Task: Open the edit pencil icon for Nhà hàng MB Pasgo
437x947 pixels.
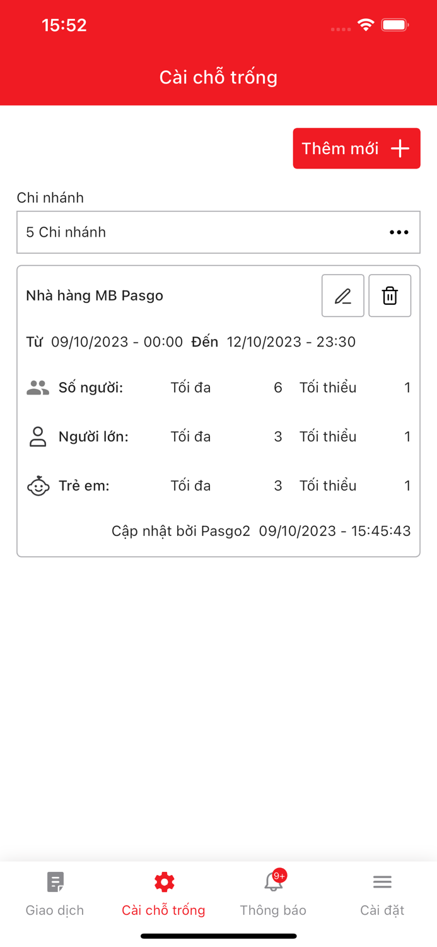Action: click(x=342, y=295)
